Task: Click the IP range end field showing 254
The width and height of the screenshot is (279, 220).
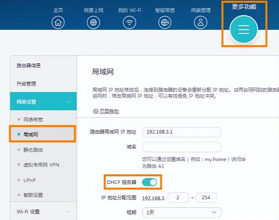Action: [206, 198]
